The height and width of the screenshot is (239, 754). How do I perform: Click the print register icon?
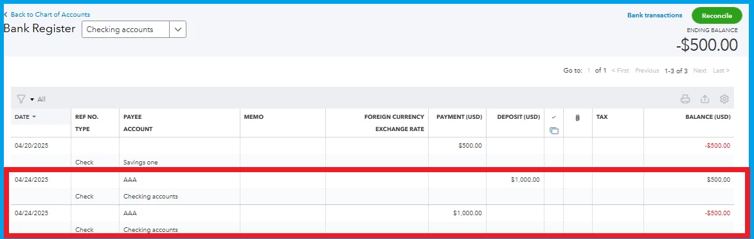685,99
